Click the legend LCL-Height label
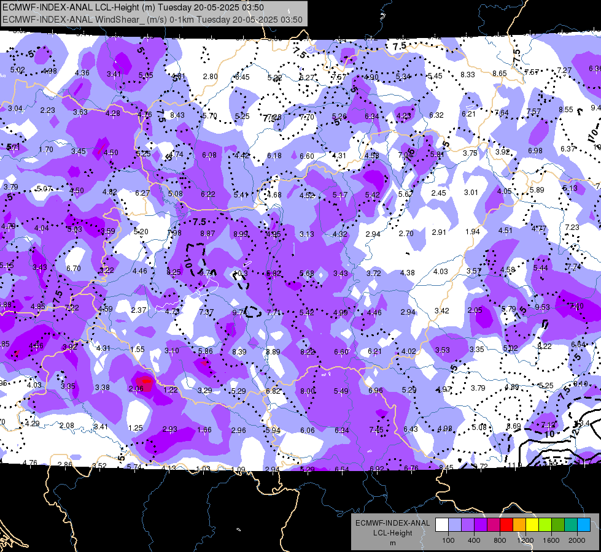Image resolution: width=601 pixels, height=552 pixels. pyautogui.click(x=392, y=533)
